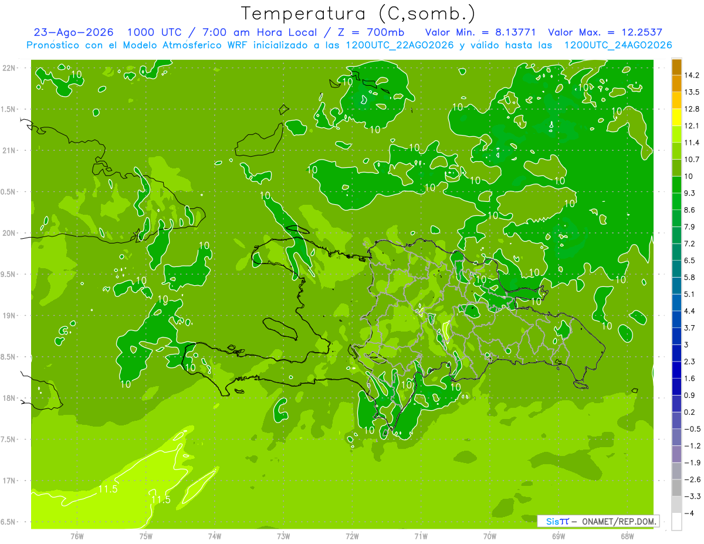Screen dimensions: 704x544
Task: Click the colorbar value "-1.2"
Action: pos(692,445)
